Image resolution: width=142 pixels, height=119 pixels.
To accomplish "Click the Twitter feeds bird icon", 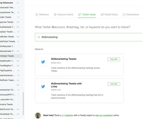I will pyautogui.click(x=80, y=15).
